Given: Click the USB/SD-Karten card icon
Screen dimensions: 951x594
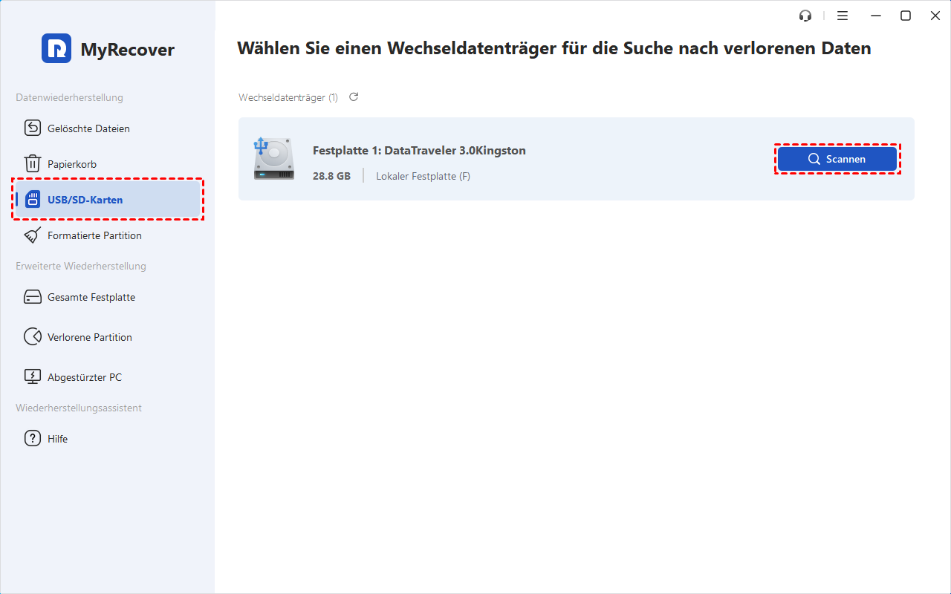Looking at the screenshot, I should pyautogui.click(x=33, y=200).
